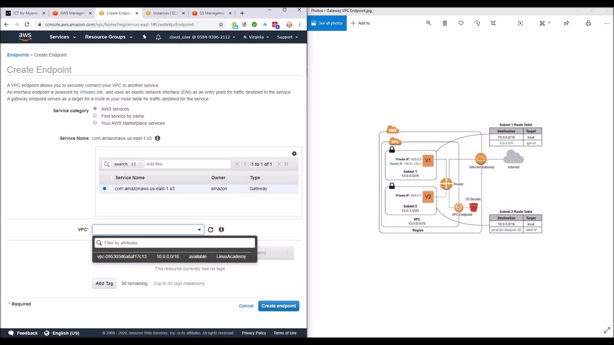Share the photo from Photos toolbar
This screenshot has width=614, height=345.
click(566, 23)
